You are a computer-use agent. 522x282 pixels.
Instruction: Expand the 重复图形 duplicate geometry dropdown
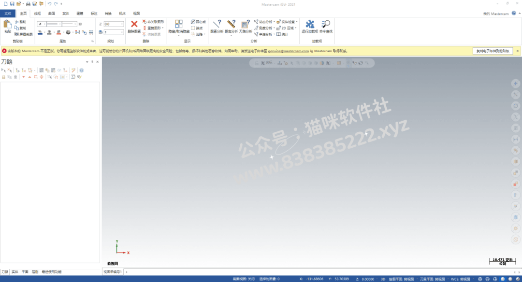coord(163,28)
